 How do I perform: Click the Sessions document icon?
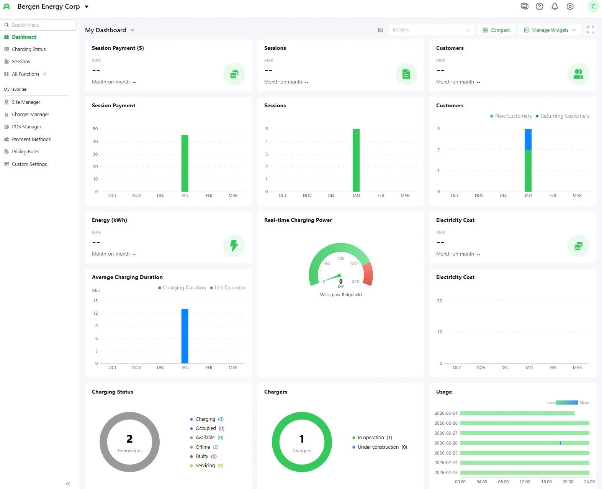(x=406, y=74)
